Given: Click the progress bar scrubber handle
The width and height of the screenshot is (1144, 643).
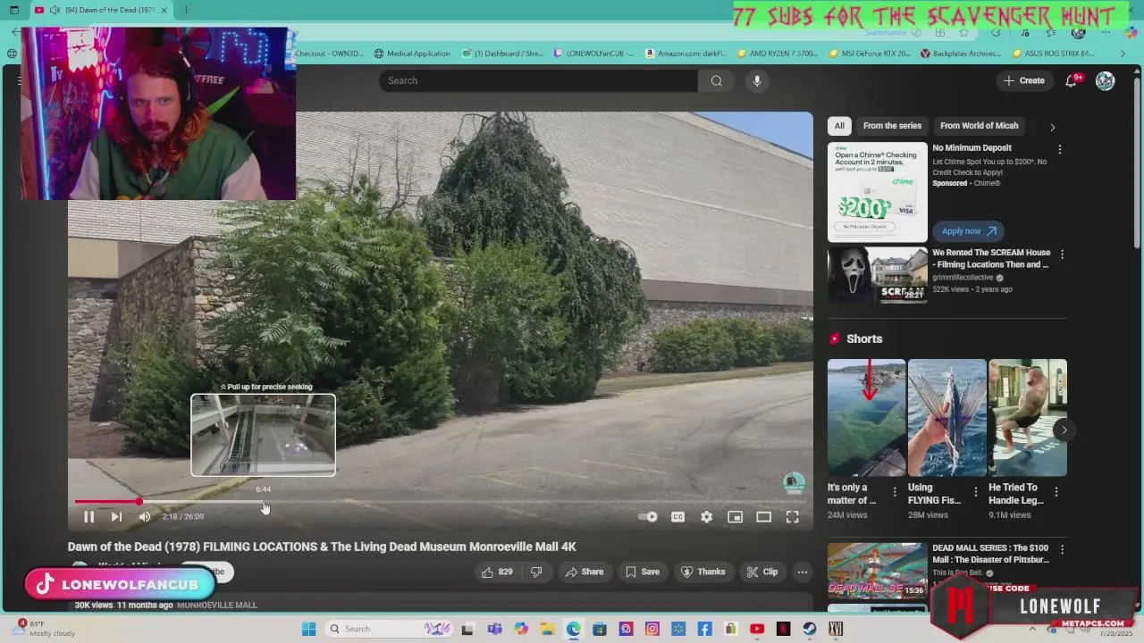Looking at the screenshot, I should (x=139, y=502).
